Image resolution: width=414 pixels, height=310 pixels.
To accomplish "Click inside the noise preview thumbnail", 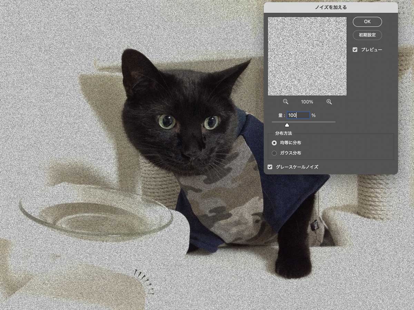I will (x=307, y=56).
